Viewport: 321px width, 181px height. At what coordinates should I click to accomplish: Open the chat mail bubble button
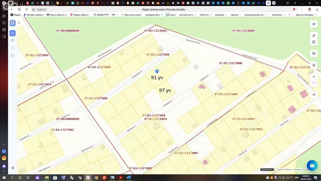pyautogui.click(x=312, y=165)
